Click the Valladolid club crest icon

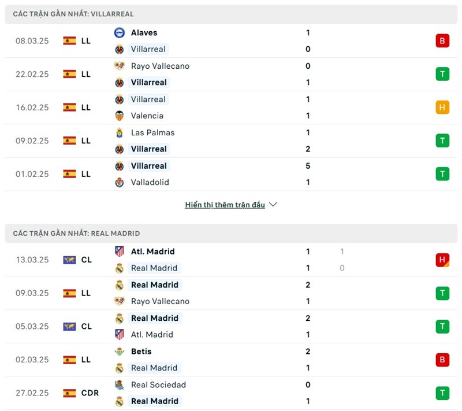[120, 182]
